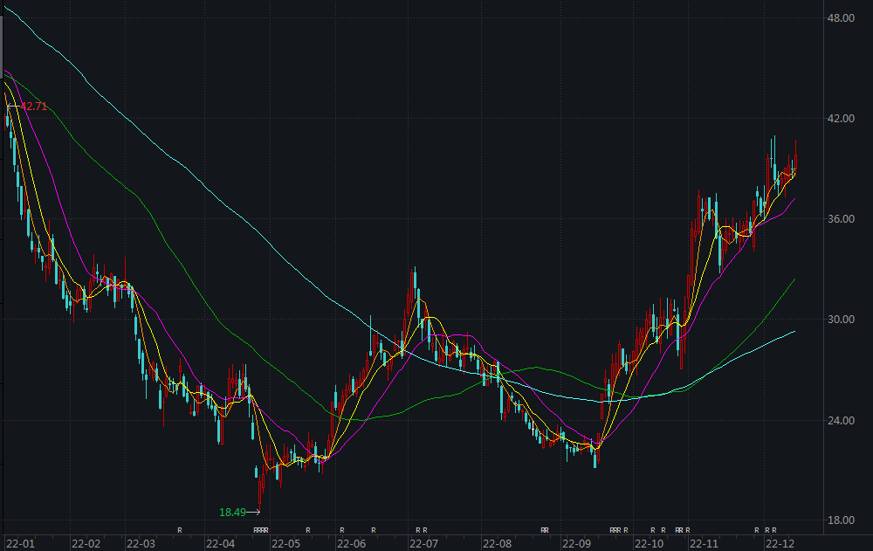
Task: Click the last R marker above 22-12
Action: (x=774, y=530)
